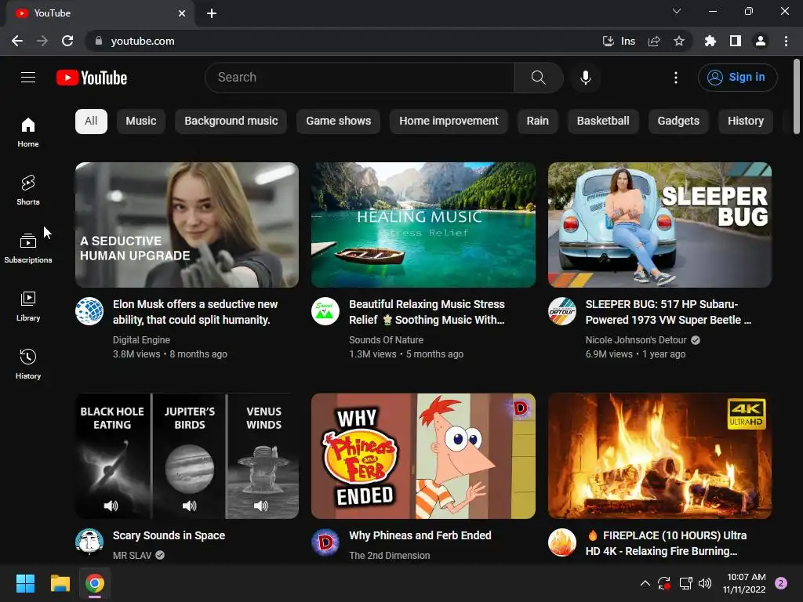This screenshot has width=803, height=602.
Task: Expand the tab search chevron
Action: (677, 11)
